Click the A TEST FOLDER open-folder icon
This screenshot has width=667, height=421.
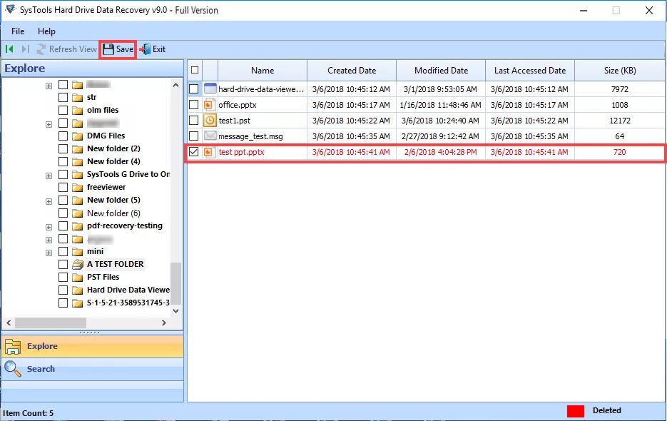pos(78,264)
